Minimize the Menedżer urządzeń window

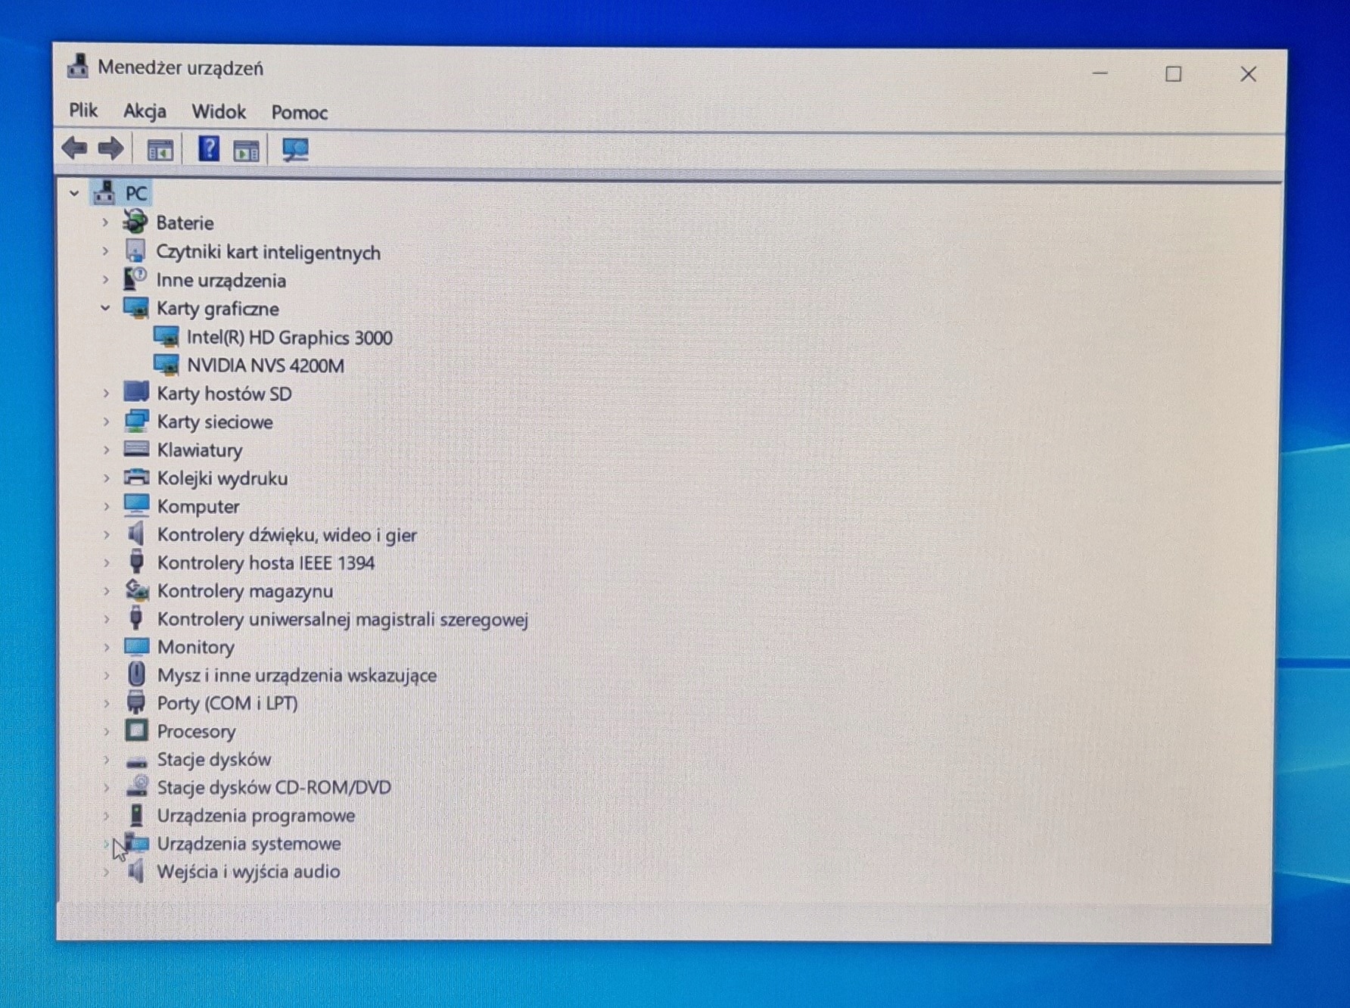(1100, 73)
